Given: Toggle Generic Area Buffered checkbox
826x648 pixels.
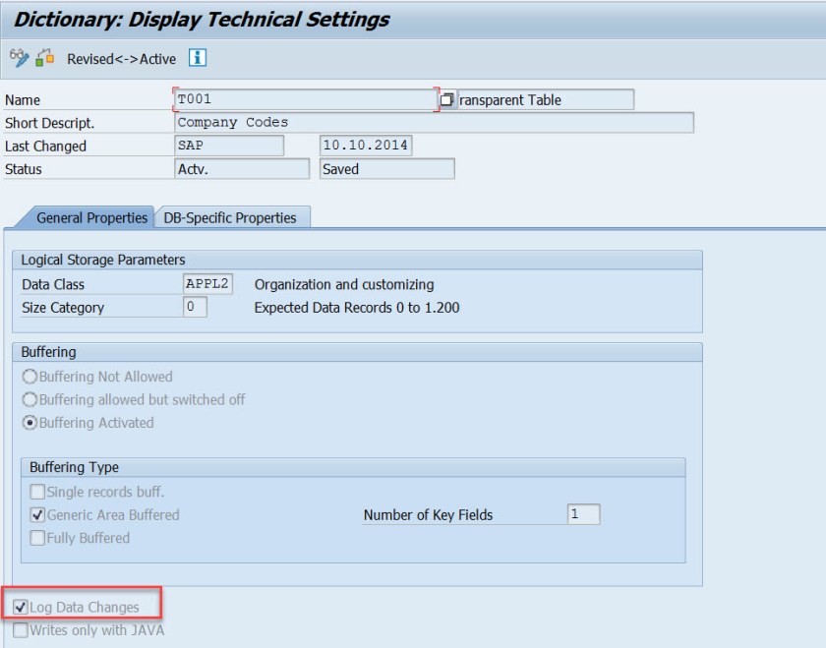Looking at the screenshot, I should click(x=38, y=514).
